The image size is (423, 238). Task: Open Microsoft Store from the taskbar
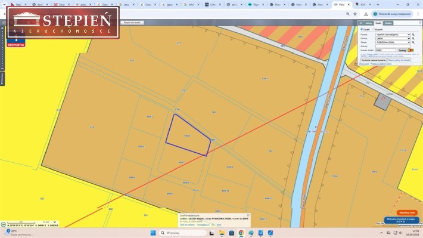[232, 233]
